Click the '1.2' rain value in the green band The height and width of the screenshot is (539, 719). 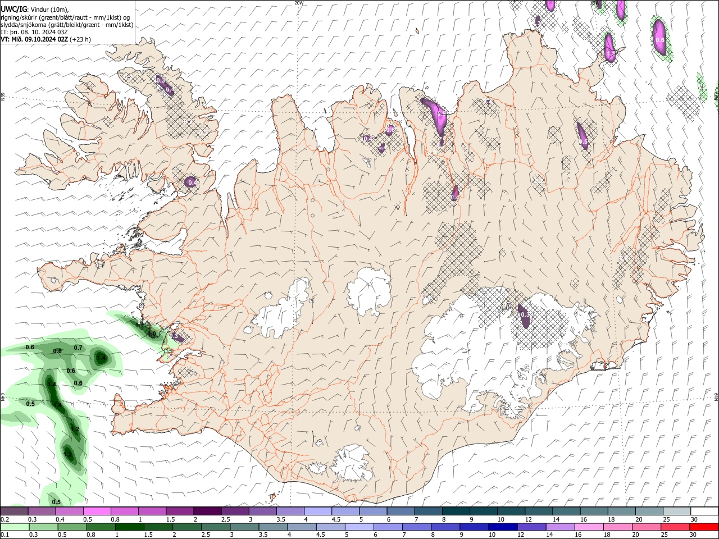point(75,429)
